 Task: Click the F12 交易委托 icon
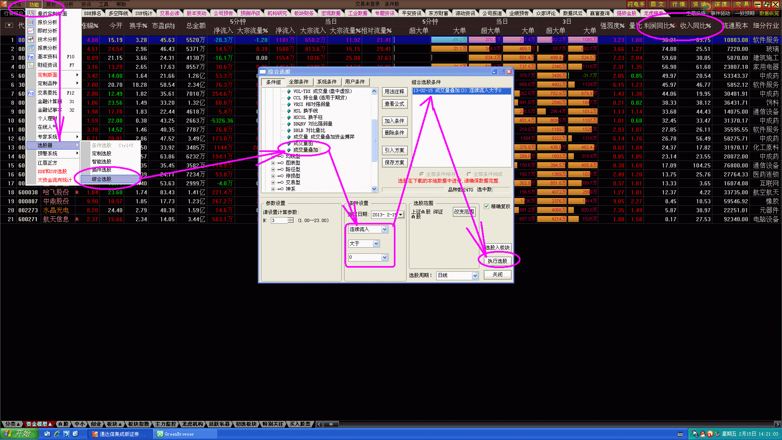[x=31, y=93]
